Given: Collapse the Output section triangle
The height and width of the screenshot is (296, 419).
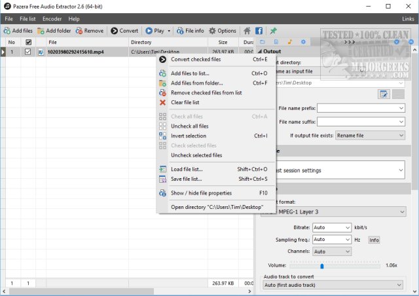Looking at the screenshot, I should (259, 51).
